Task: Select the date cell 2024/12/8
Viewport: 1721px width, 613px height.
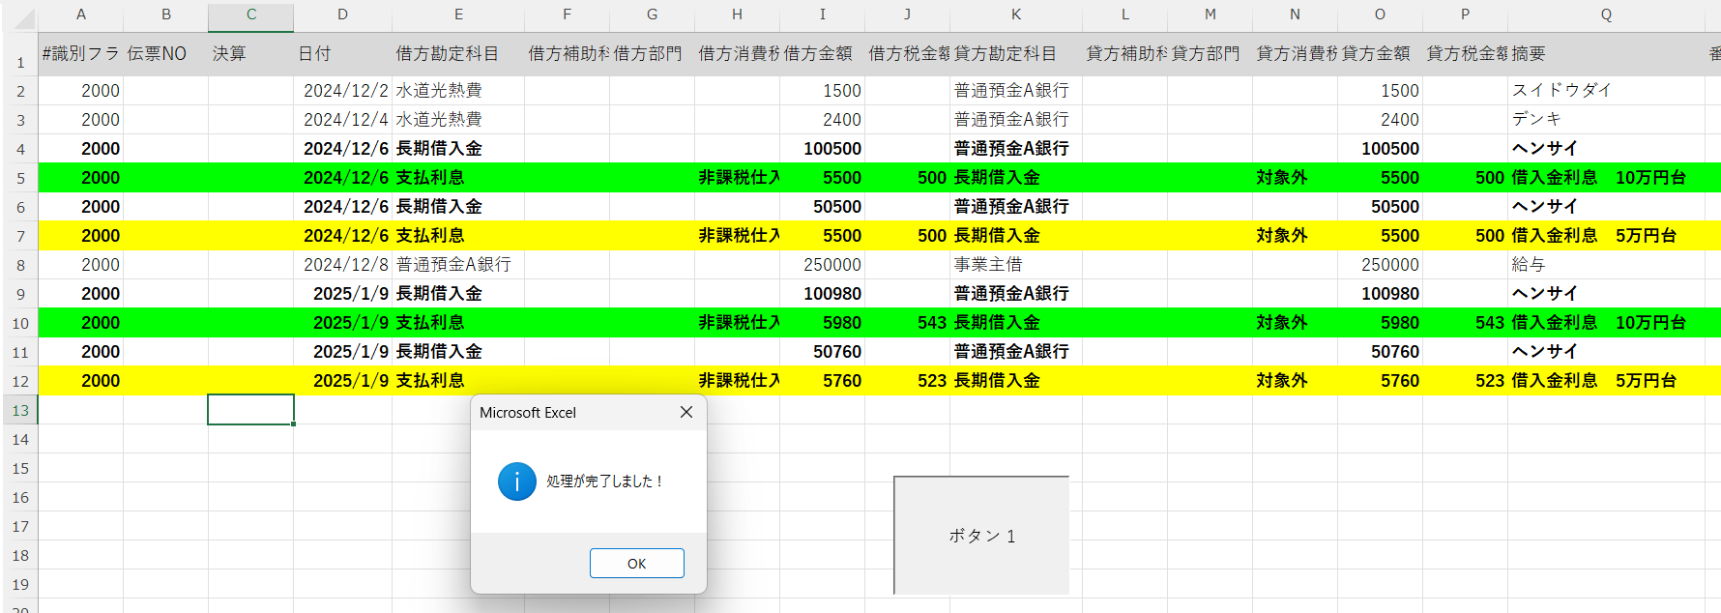Action: coord(343,265)
